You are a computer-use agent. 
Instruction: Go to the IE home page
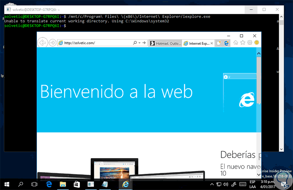pos(235,43)
